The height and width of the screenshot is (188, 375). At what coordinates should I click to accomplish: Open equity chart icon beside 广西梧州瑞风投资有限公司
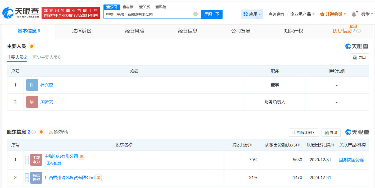(x=98, y=178)
